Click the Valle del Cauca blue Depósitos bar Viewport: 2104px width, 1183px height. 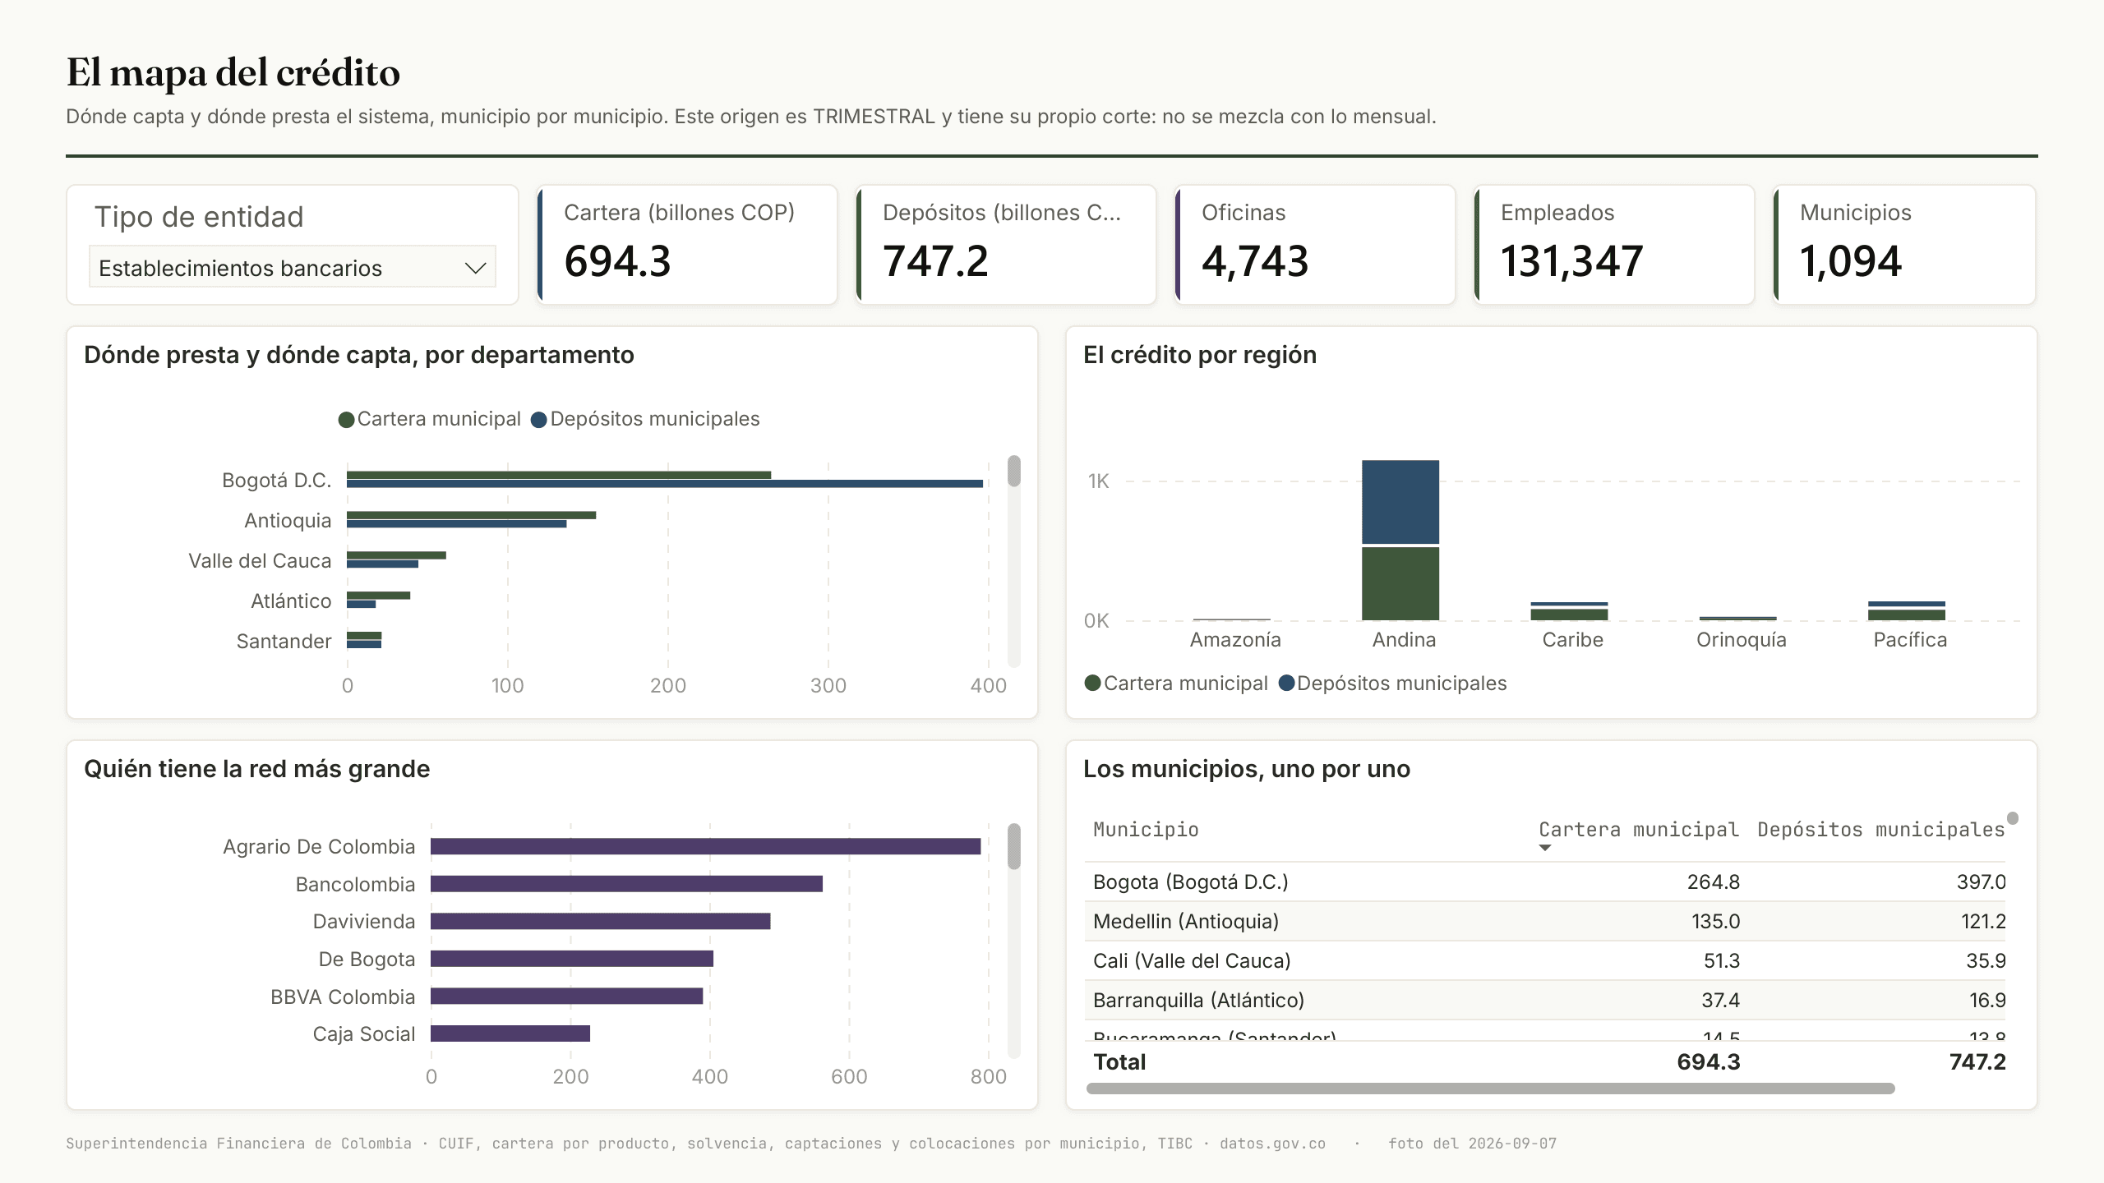pyautogui.click(x=382, y=564)
